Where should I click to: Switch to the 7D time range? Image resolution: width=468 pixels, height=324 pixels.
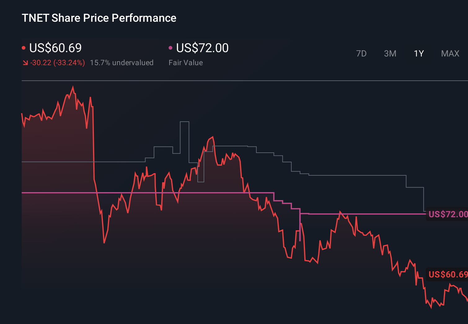(361, 53)
